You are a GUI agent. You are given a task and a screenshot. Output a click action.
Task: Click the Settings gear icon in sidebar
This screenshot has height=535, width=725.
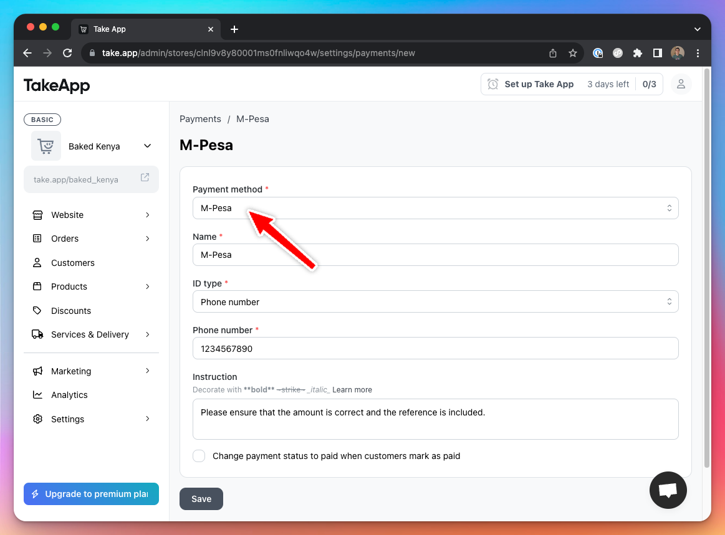point(37,419)
